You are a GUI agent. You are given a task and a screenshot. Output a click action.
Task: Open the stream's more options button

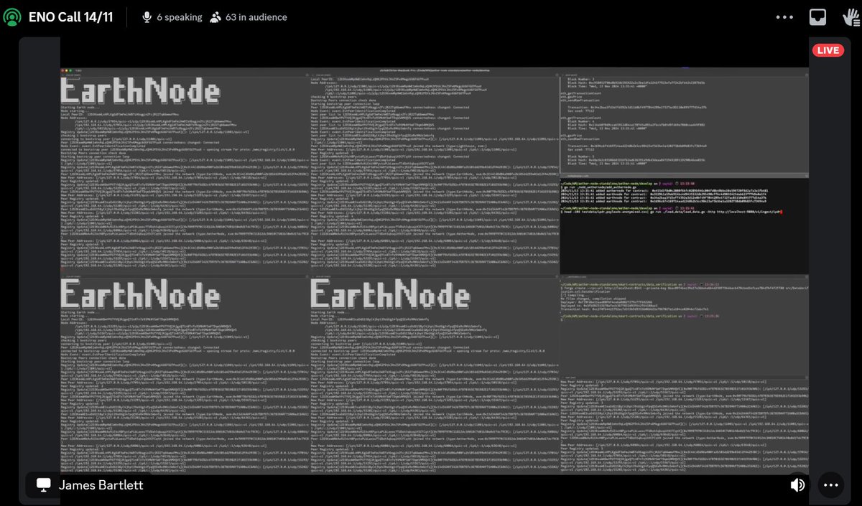pyautogui.click(x=831, y=485)
